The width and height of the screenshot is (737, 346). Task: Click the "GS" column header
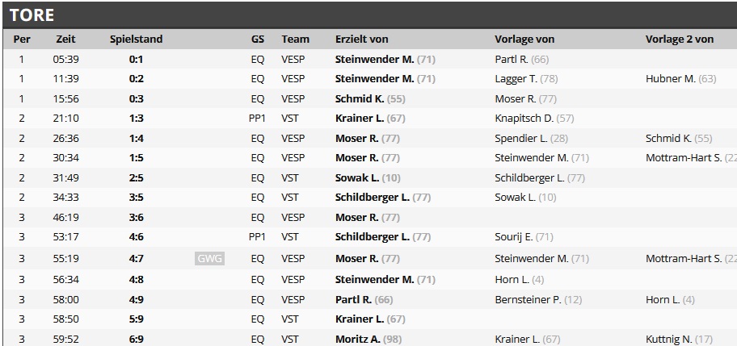point(258,39)
